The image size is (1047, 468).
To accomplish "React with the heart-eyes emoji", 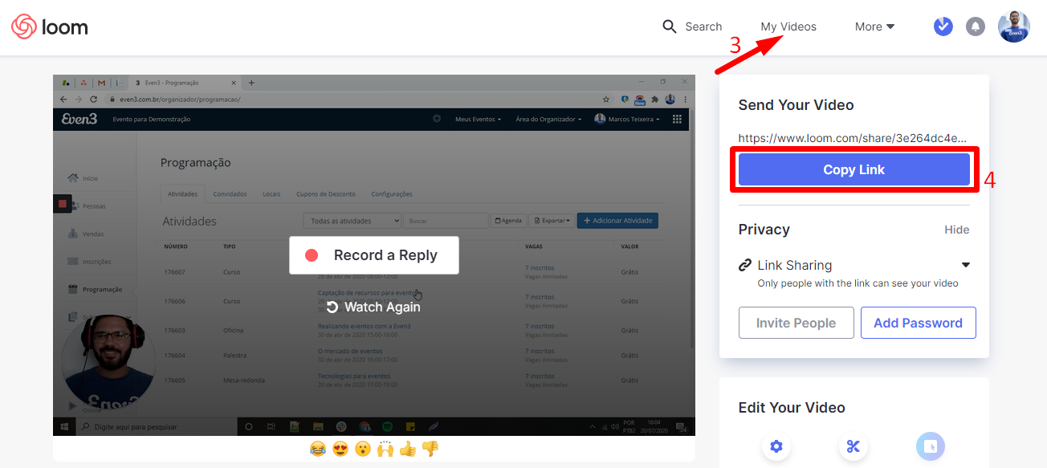I will point(340,449).
